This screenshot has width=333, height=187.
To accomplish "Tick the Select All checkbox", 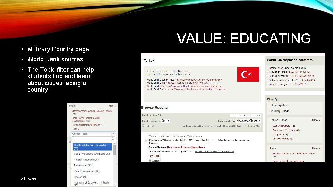I will (x=143, y=126).
